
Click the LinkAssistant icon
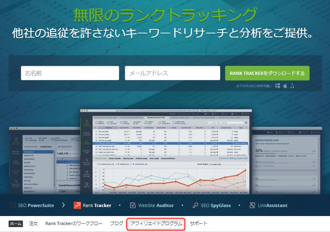[x=252, y=205]
